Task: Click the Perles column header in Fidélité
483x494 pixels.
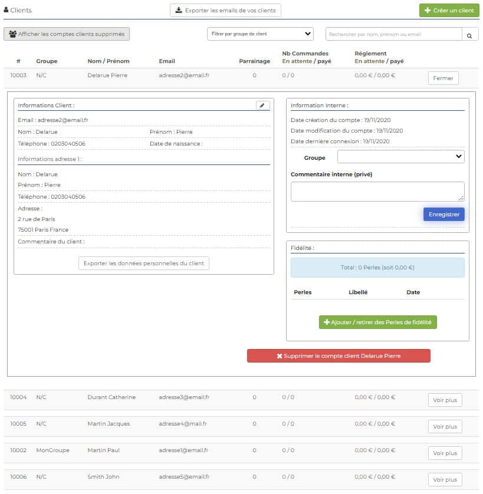Action: [303, 292]
